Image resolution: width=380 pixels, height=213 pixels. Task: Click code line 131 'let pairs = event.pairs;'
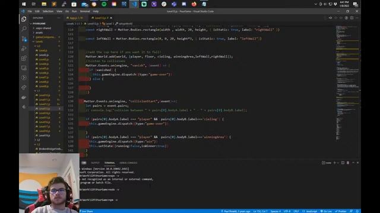[x=107, y=106]
